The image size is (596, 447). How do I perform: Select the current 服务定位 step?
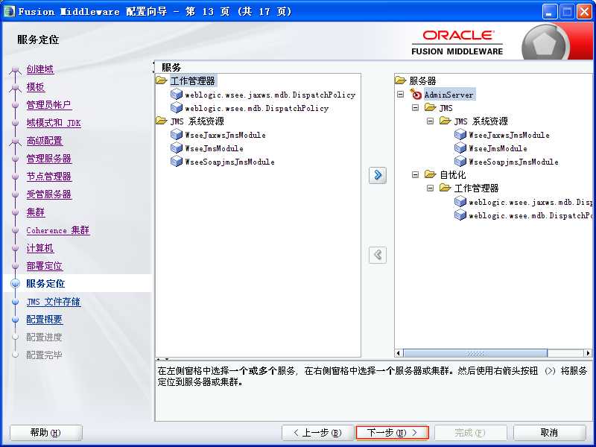45,284
